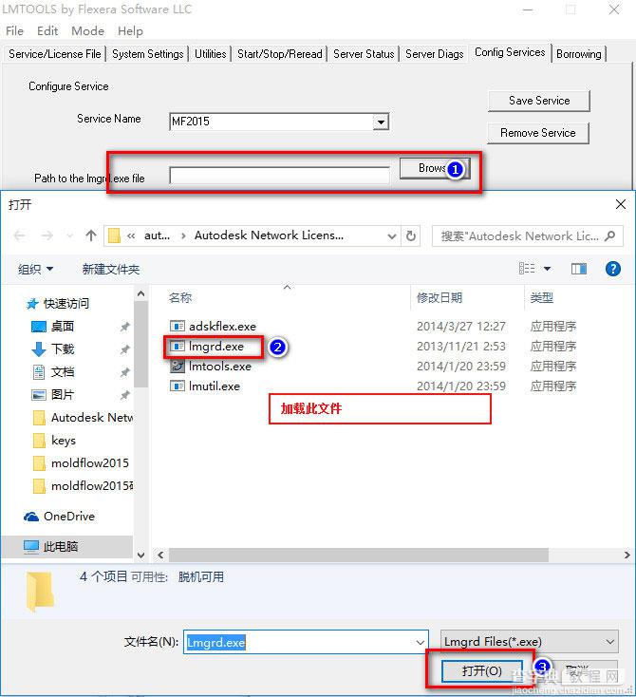The height and width of the screenshot is (697, 636).
Task: Open recent locations dropdown arrow
Action: click(x=69, y=235)
